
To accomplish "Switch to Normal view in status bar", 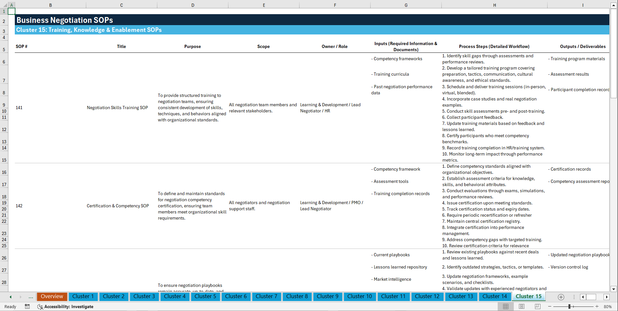I will (x=505, y=306).
